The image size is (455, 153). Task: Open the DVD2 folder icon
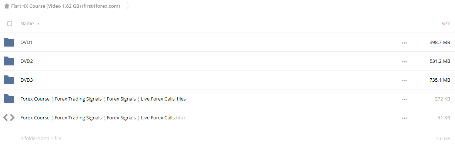point(9,61)
